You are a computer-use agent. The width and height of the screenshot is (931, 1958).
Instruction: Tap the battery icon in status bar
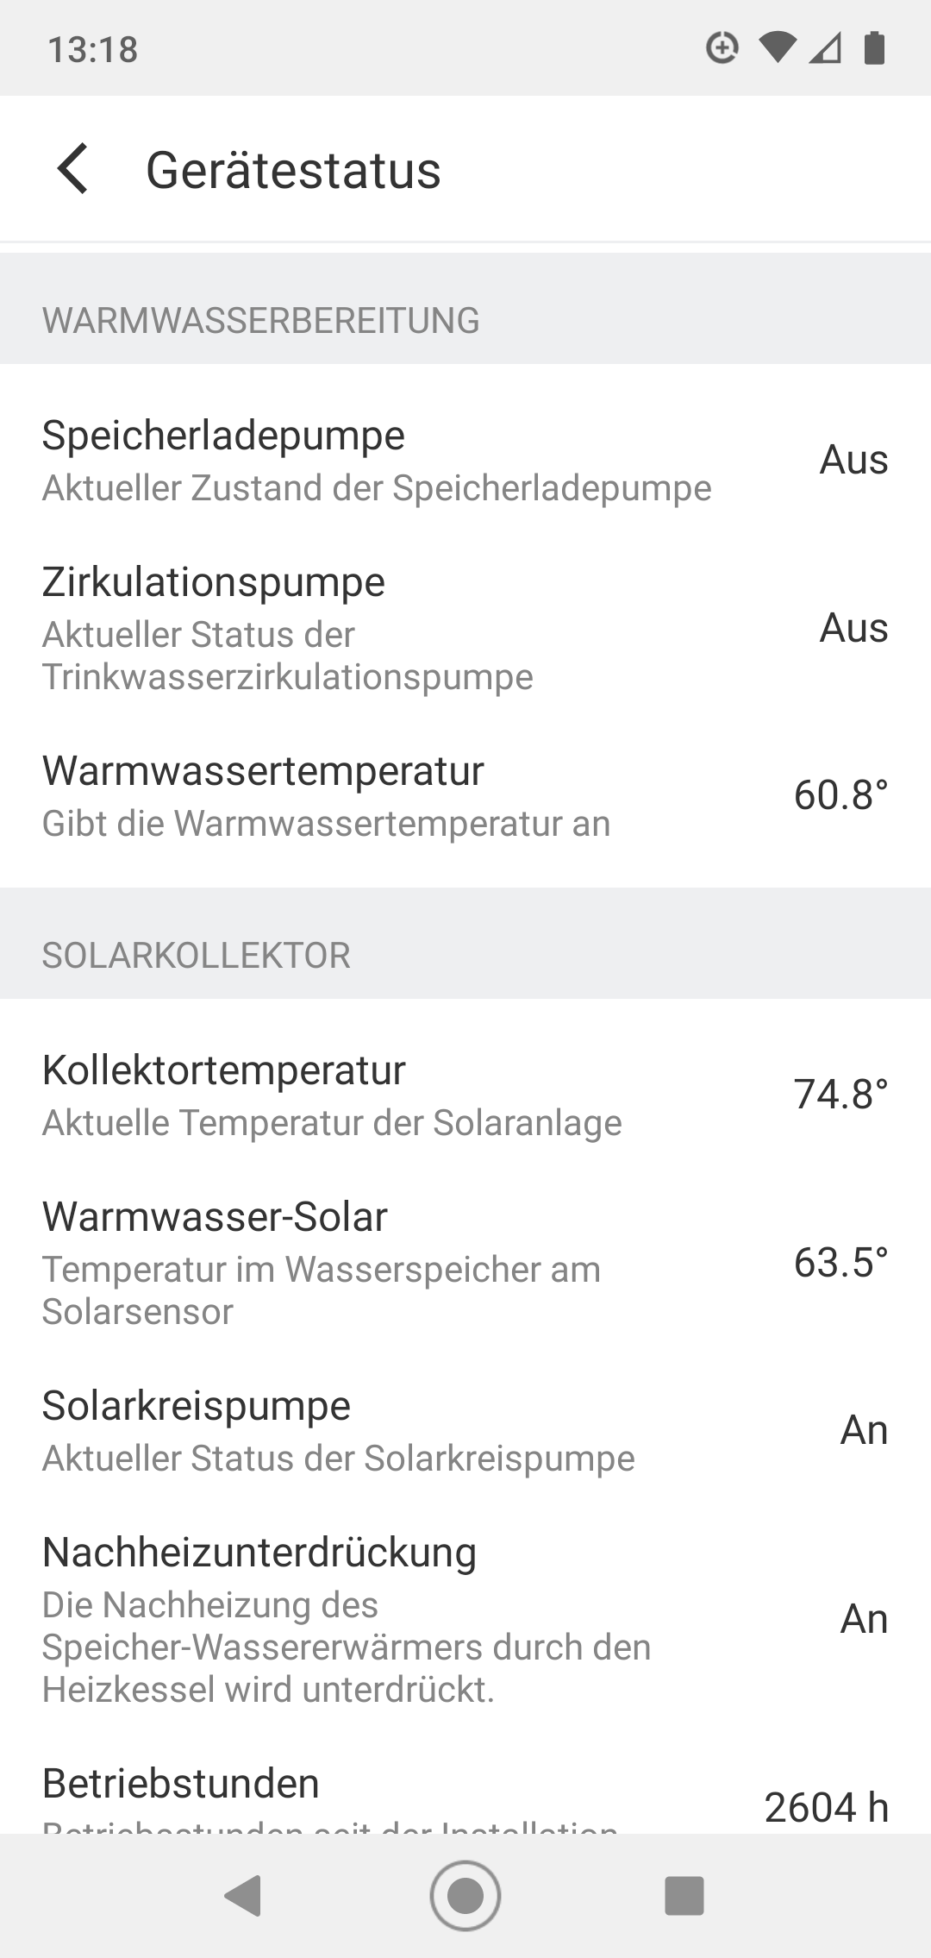tap(874, 48)
